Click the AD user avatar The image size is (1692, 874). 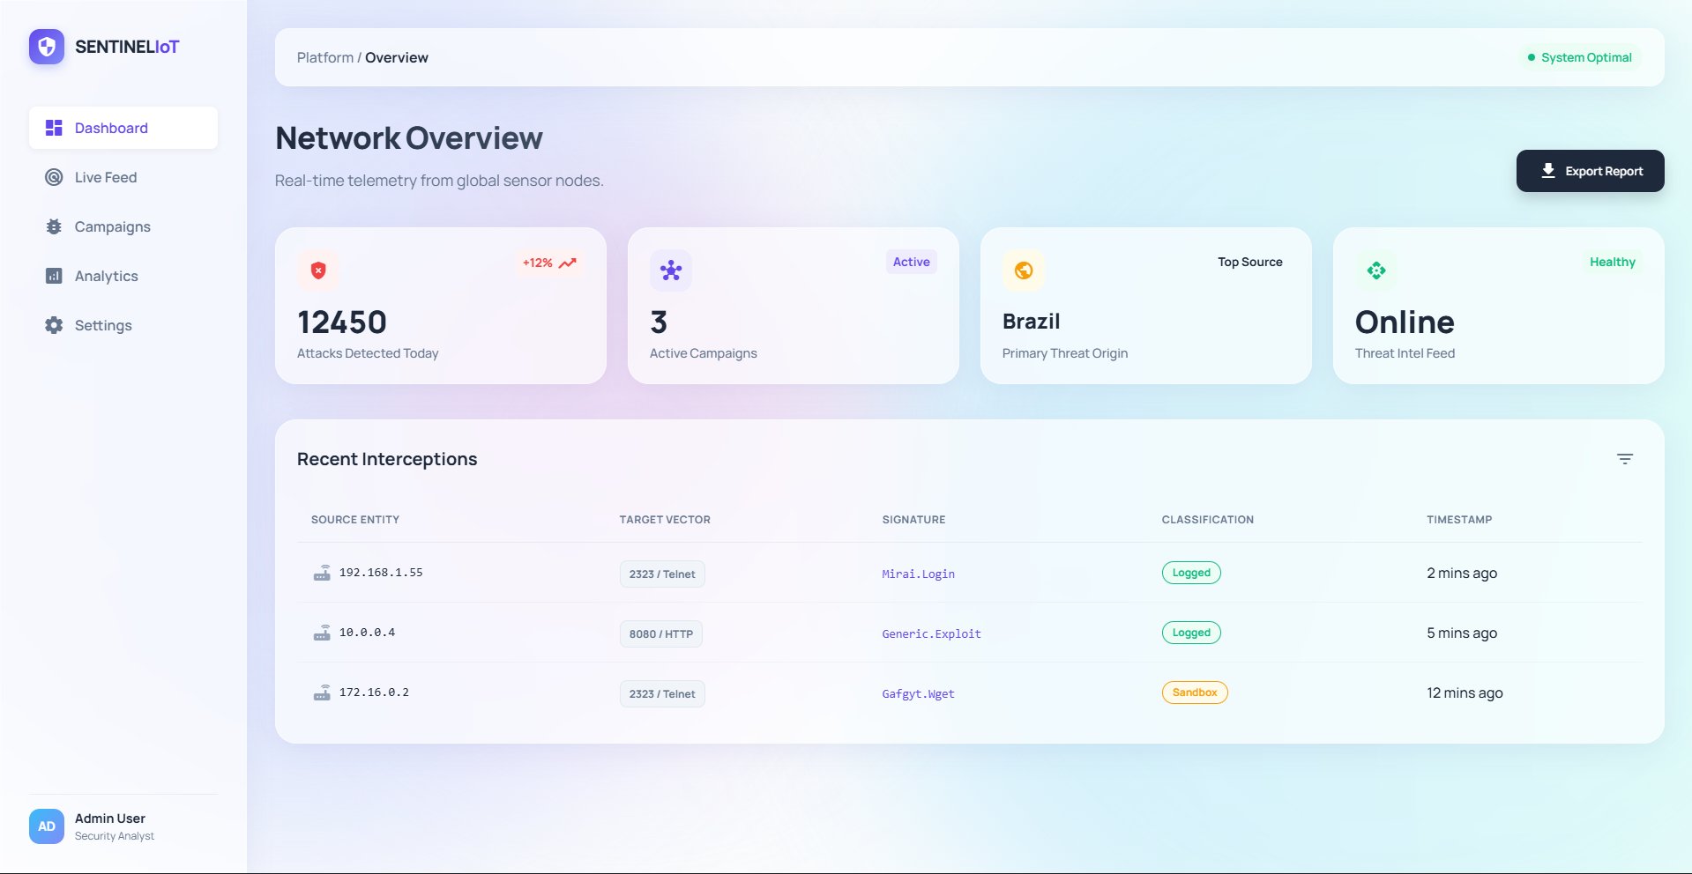pos(47,826)
